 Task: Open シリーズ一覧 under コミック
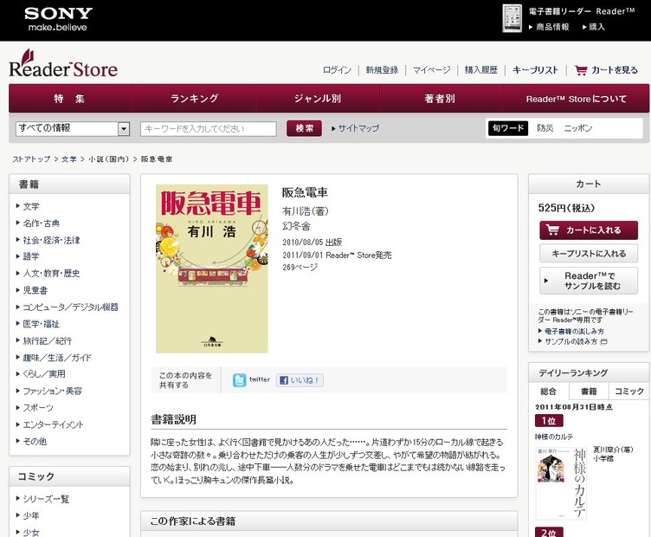click(46, 499)
